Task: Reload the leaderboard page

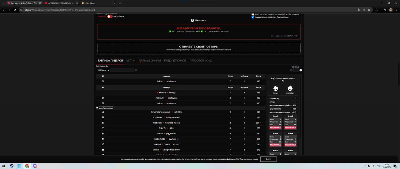Action: [x=15, y=10]
